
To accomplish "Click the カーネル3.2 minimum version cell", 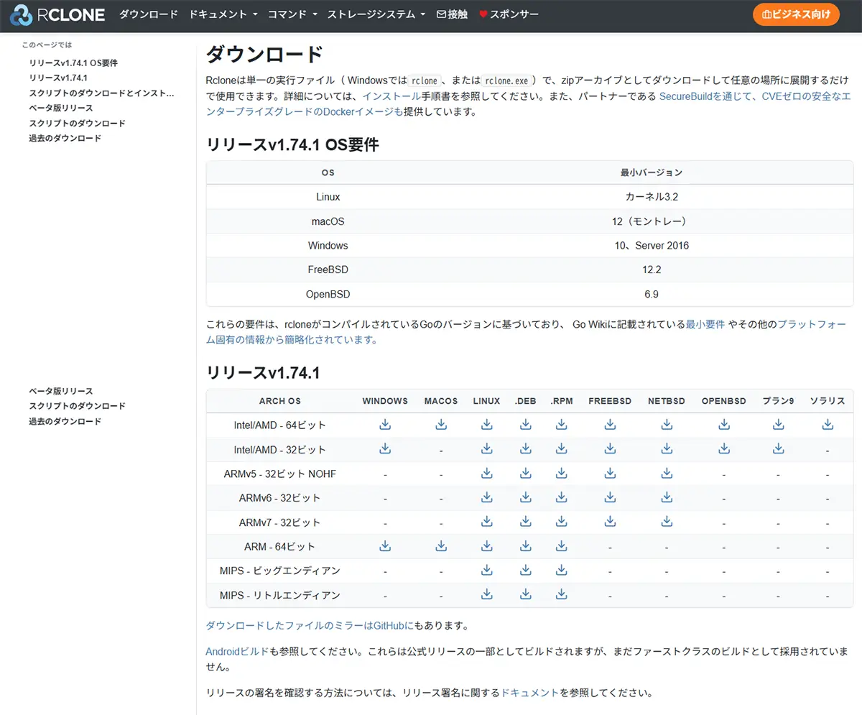I will (x=652, y=197).
